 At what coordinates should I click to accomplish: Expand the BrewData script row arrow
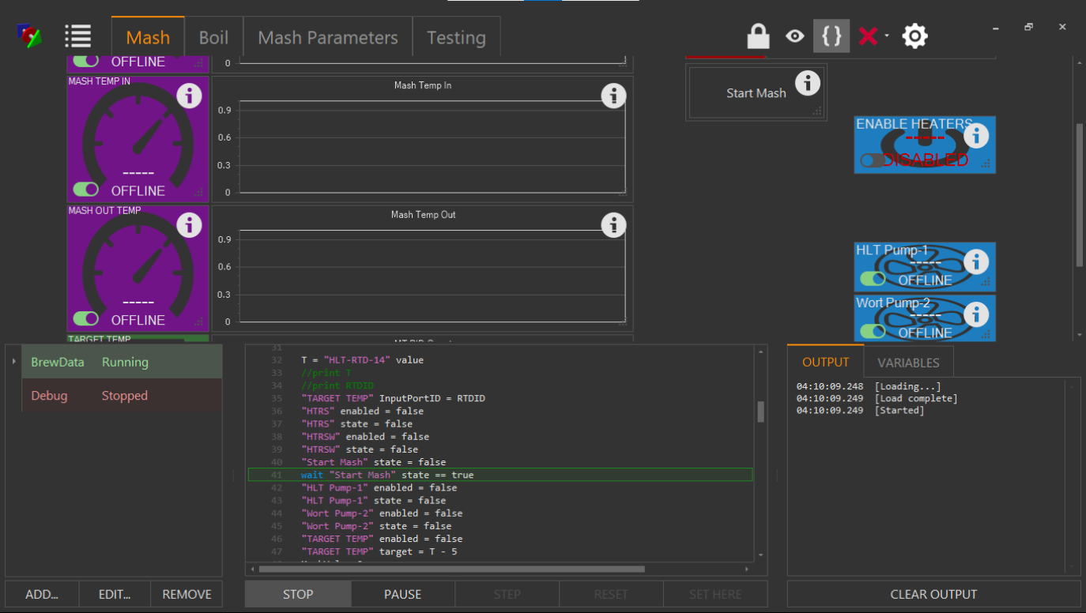click(x=13, y=362)
